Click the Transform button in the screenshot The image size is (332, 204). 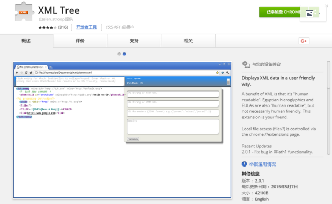click(133, 139)
